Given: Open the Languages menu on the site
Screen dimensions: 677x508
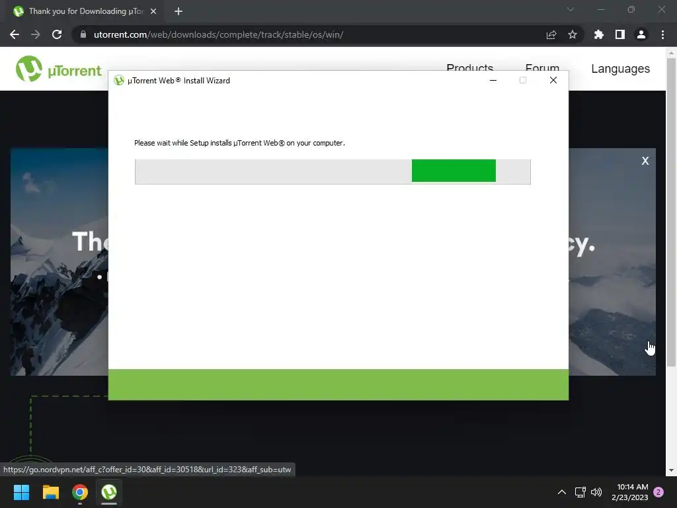Looking at the screenshot, I should (x=620, y=69).
